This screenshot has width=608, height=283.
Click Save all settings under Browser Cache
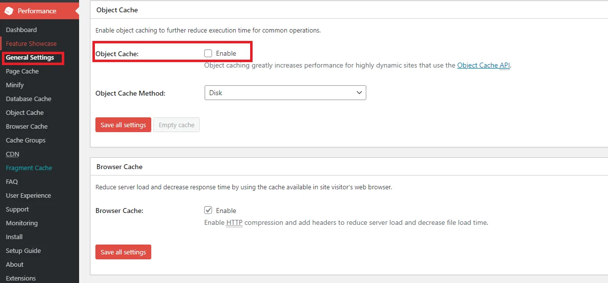click(x=123, y=252)
